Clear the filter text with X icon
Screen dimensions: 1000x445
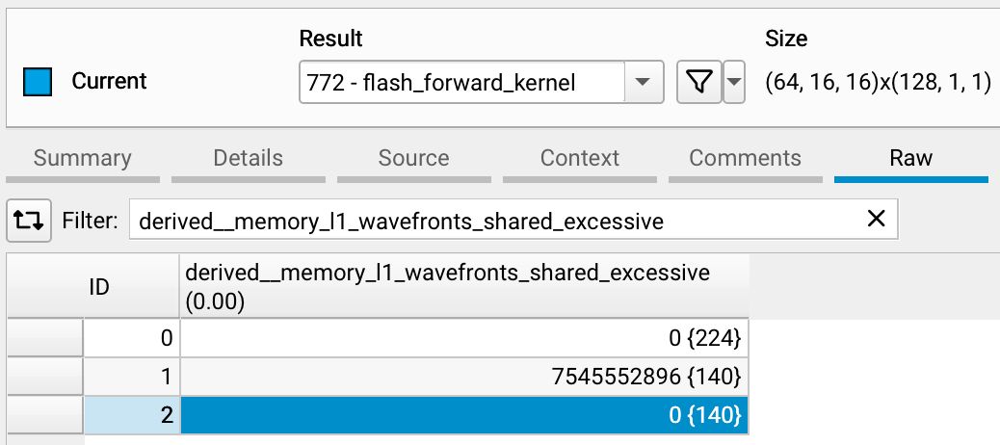[876, 220]
